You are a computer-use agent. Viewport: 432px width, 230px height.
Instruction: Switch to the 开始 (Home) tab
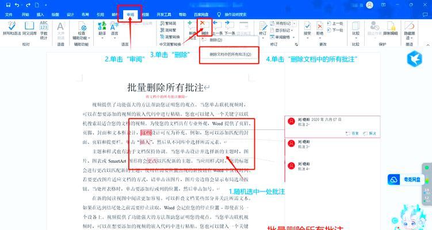(x=25, y=14)
